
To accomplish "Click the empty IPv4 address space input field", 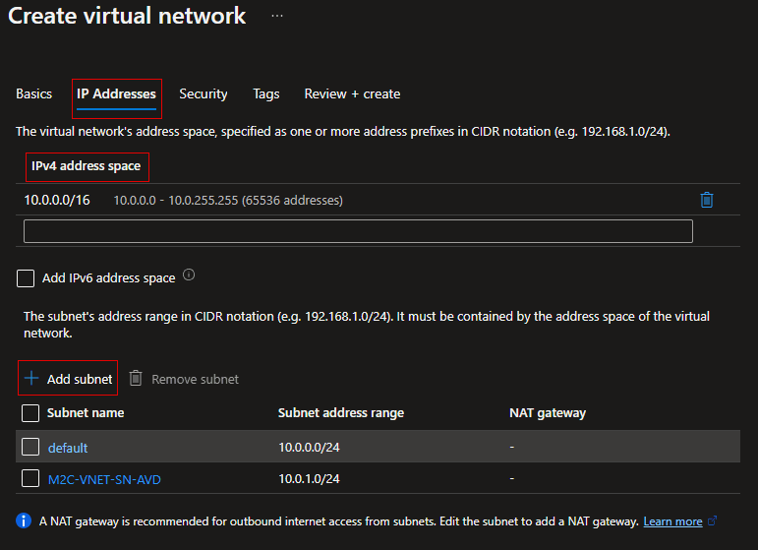I will [x=358, y=231].
